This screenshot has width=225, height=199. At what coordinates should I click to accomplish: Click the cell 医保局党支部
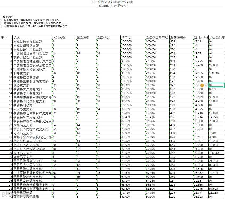point(32,153)
